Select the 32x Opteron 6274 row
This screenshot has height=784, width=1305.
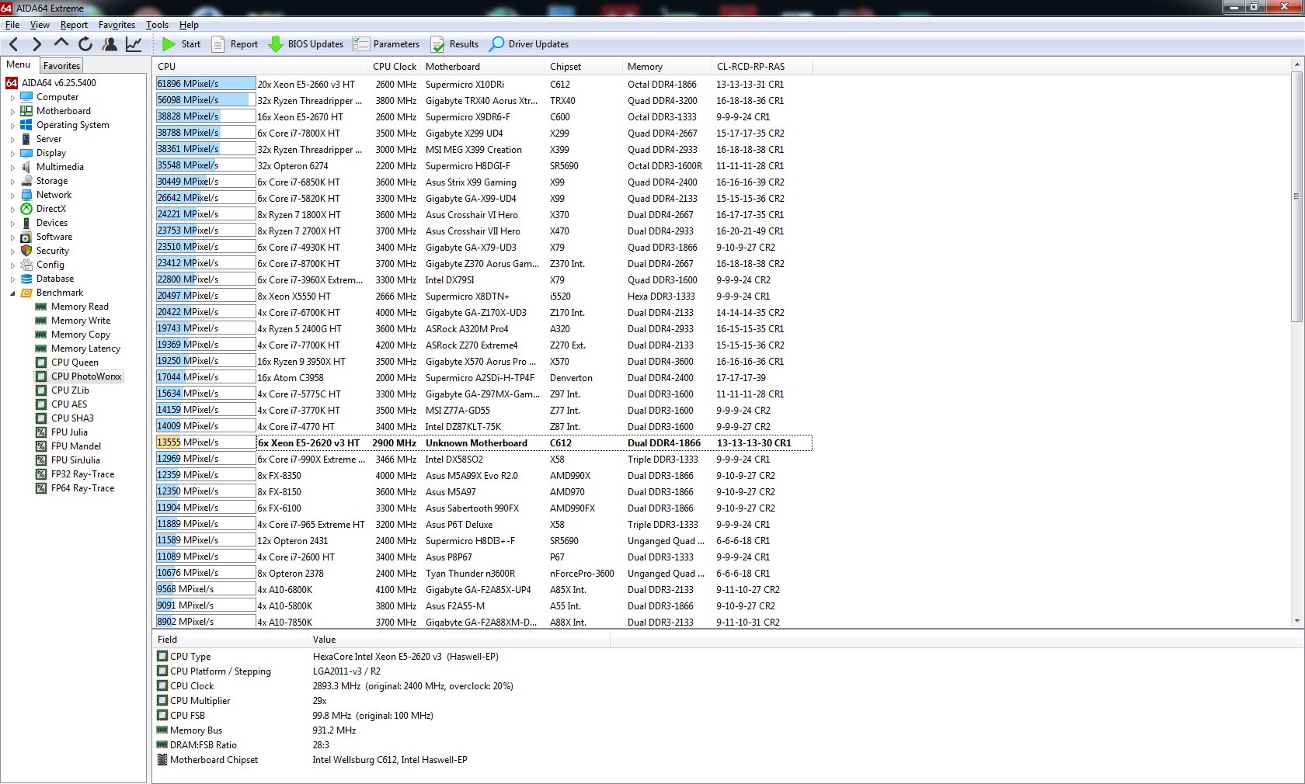tap(484, 165)
